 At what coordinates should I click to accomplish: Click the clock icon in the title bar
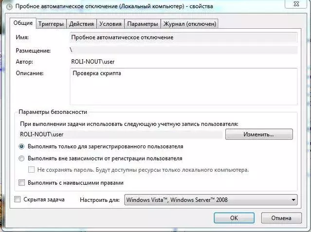(x=9, y=7)
